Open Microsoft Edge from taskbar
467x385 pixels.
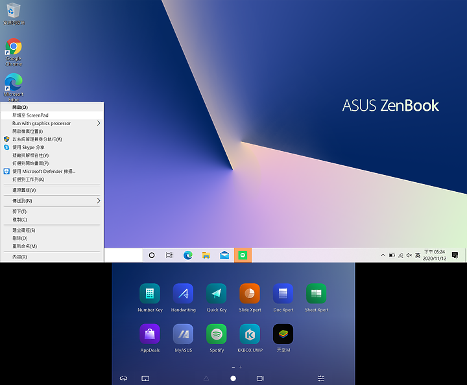187,255
